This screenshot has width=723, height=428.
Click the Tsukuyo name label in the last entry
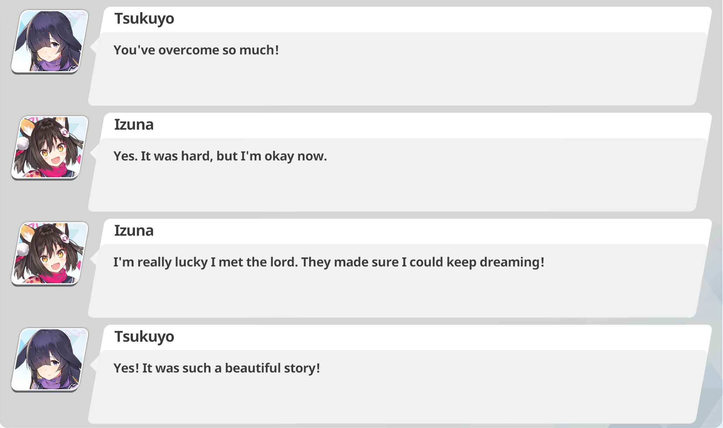coord(144,337)
